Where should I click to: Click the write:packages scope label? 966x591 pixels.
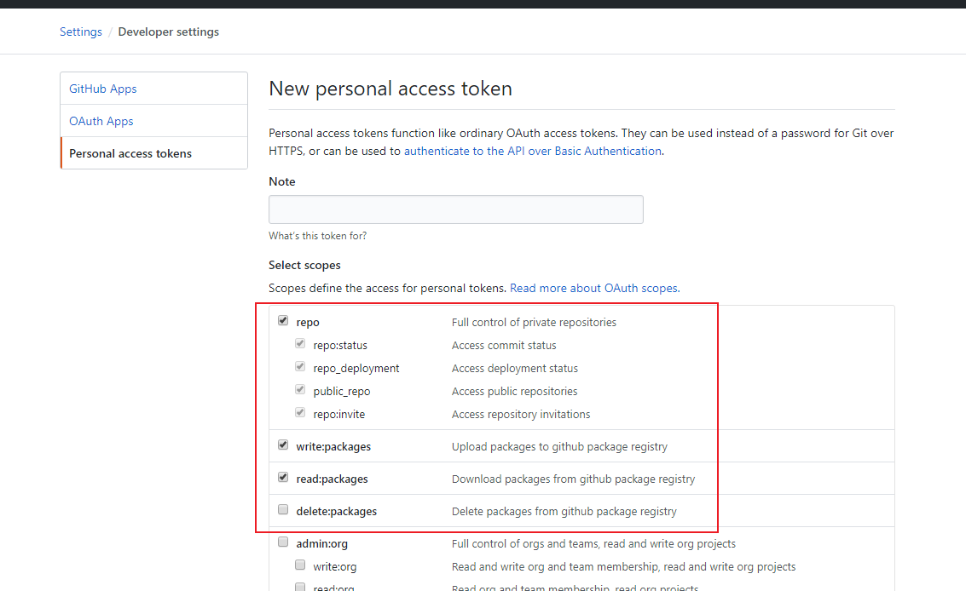tap(333, 446)
